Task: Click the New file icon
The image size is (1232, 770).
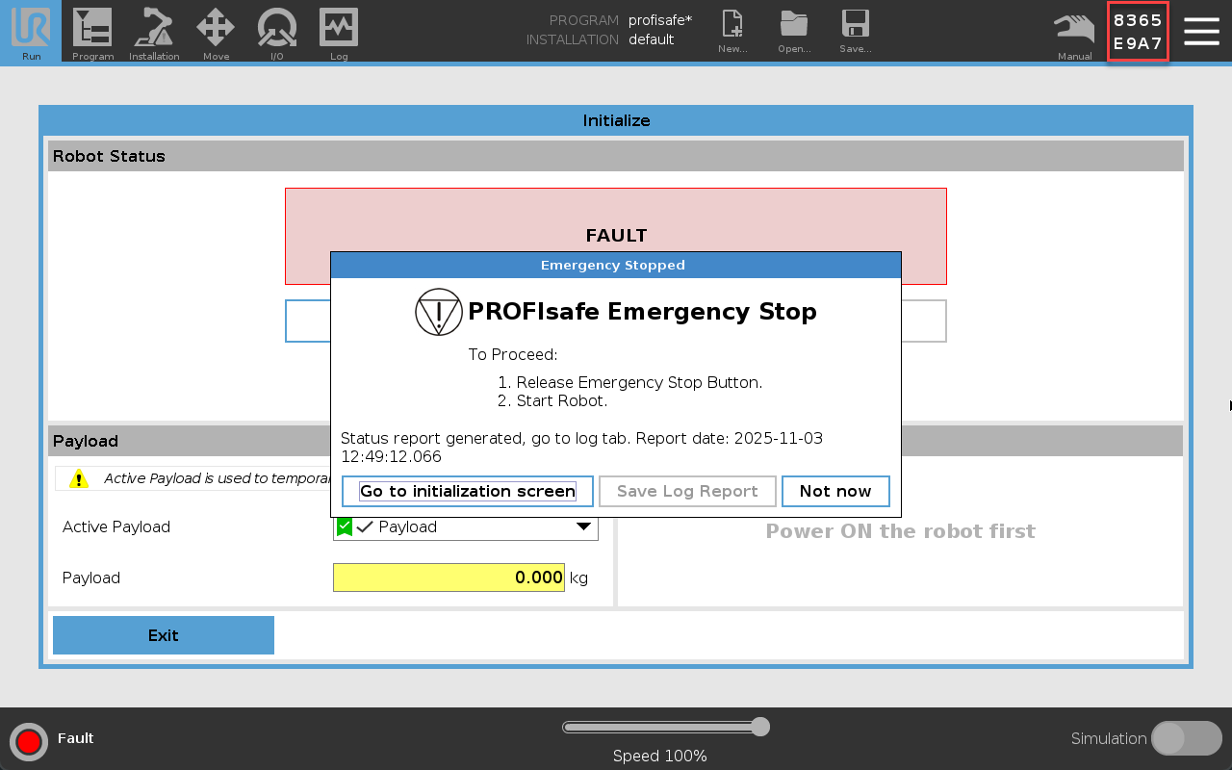Action: tap(732, 31)
